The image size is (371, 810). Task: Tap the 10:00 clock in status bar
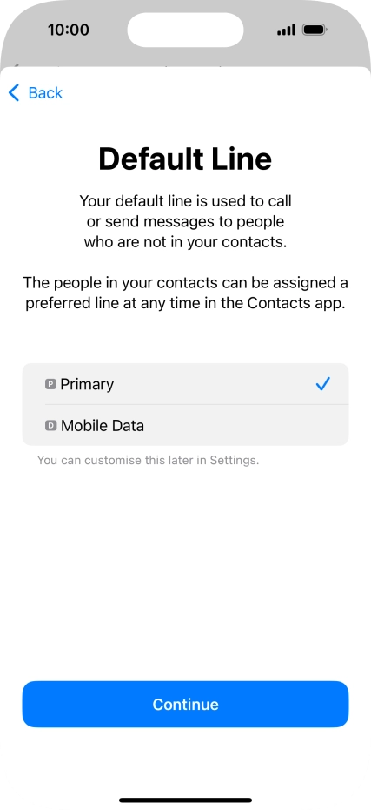coord(69,30)
